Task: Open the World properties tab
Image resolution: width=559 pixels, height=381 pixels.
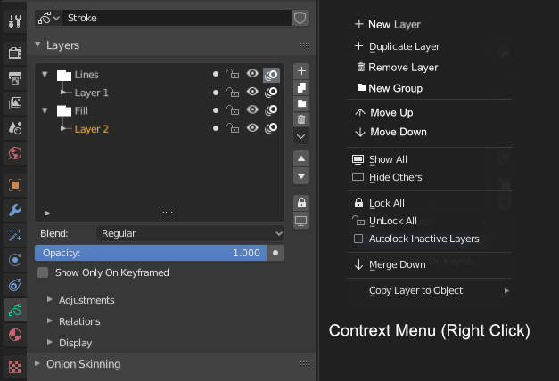Action: point(14,153)
